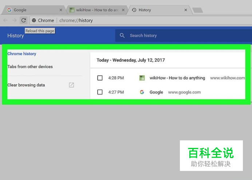Viewport: 252px width, 180px height.
Task: Close the Google tab
Action: pyautogui.click(x=61, y=10)
